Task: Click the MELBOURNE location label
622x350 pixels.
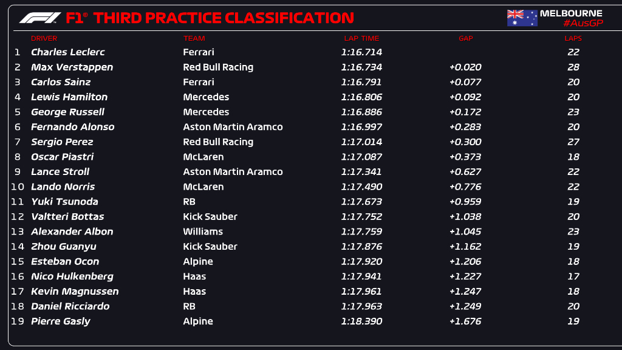Action: click(x=571, y=13)
